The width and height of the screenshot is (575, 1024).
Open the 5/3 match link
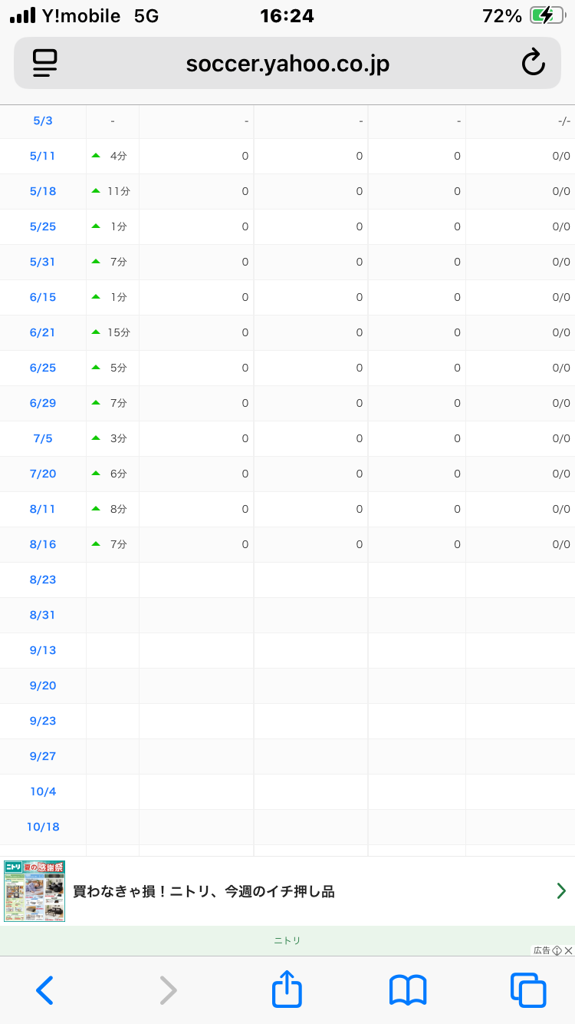click(43, 121)
